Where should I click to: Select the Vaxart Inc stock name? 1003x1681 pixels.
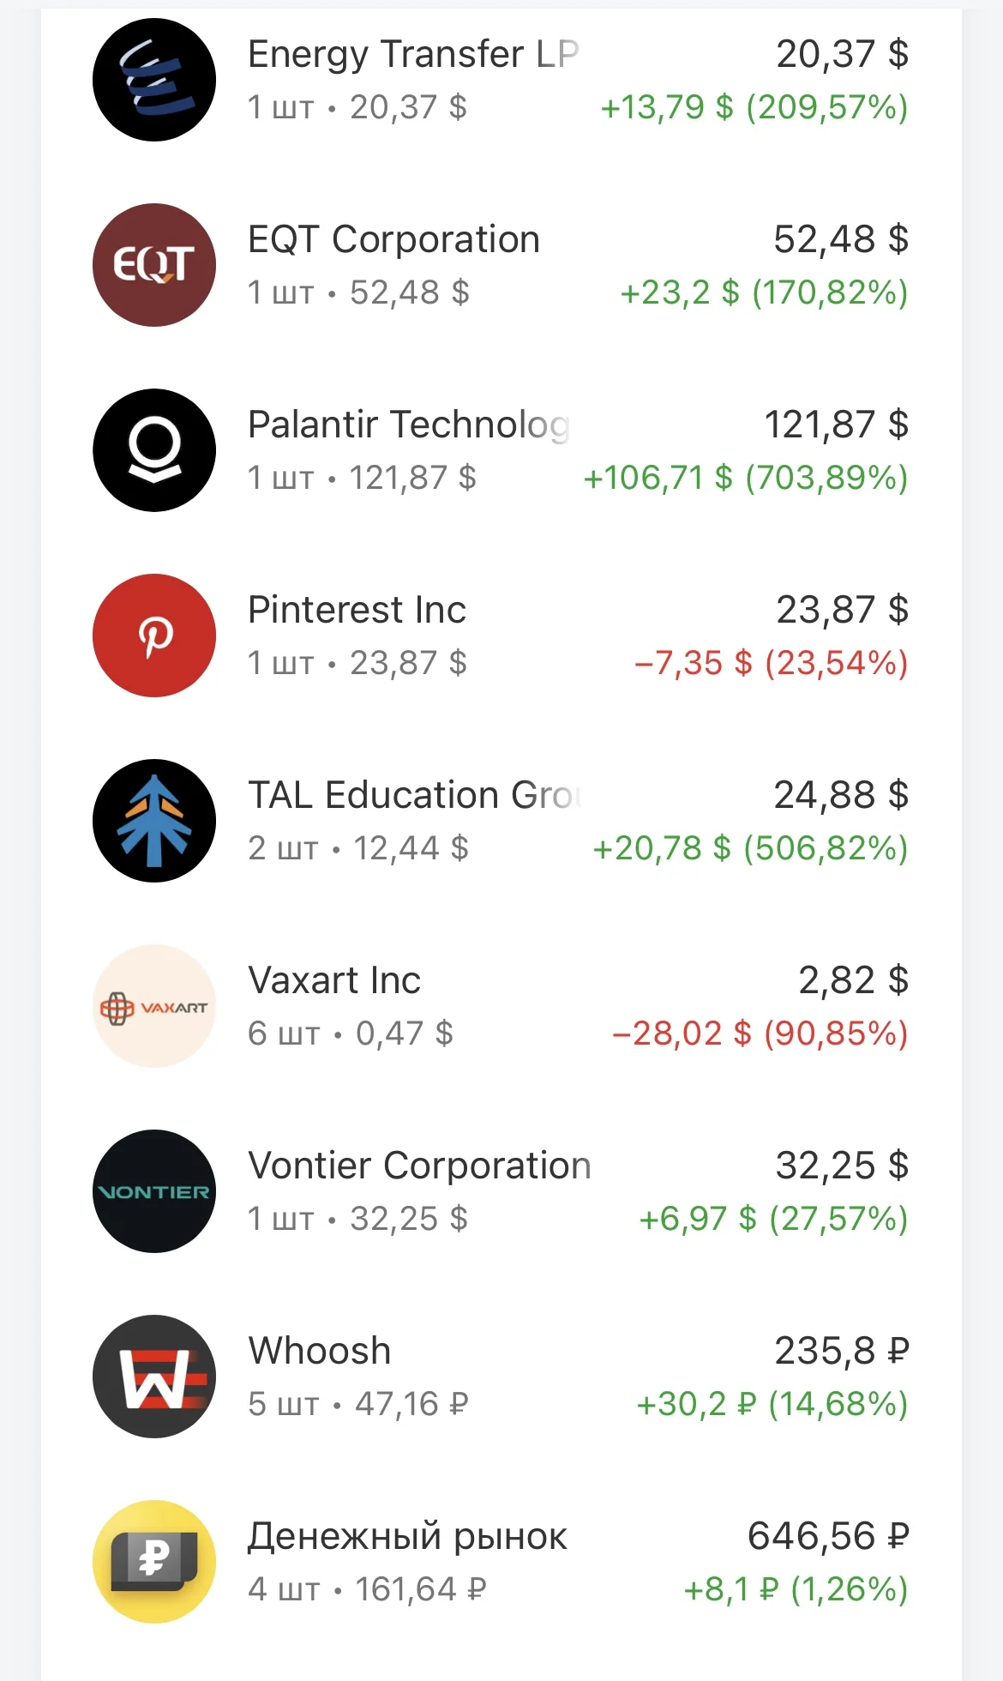[334, 980]
